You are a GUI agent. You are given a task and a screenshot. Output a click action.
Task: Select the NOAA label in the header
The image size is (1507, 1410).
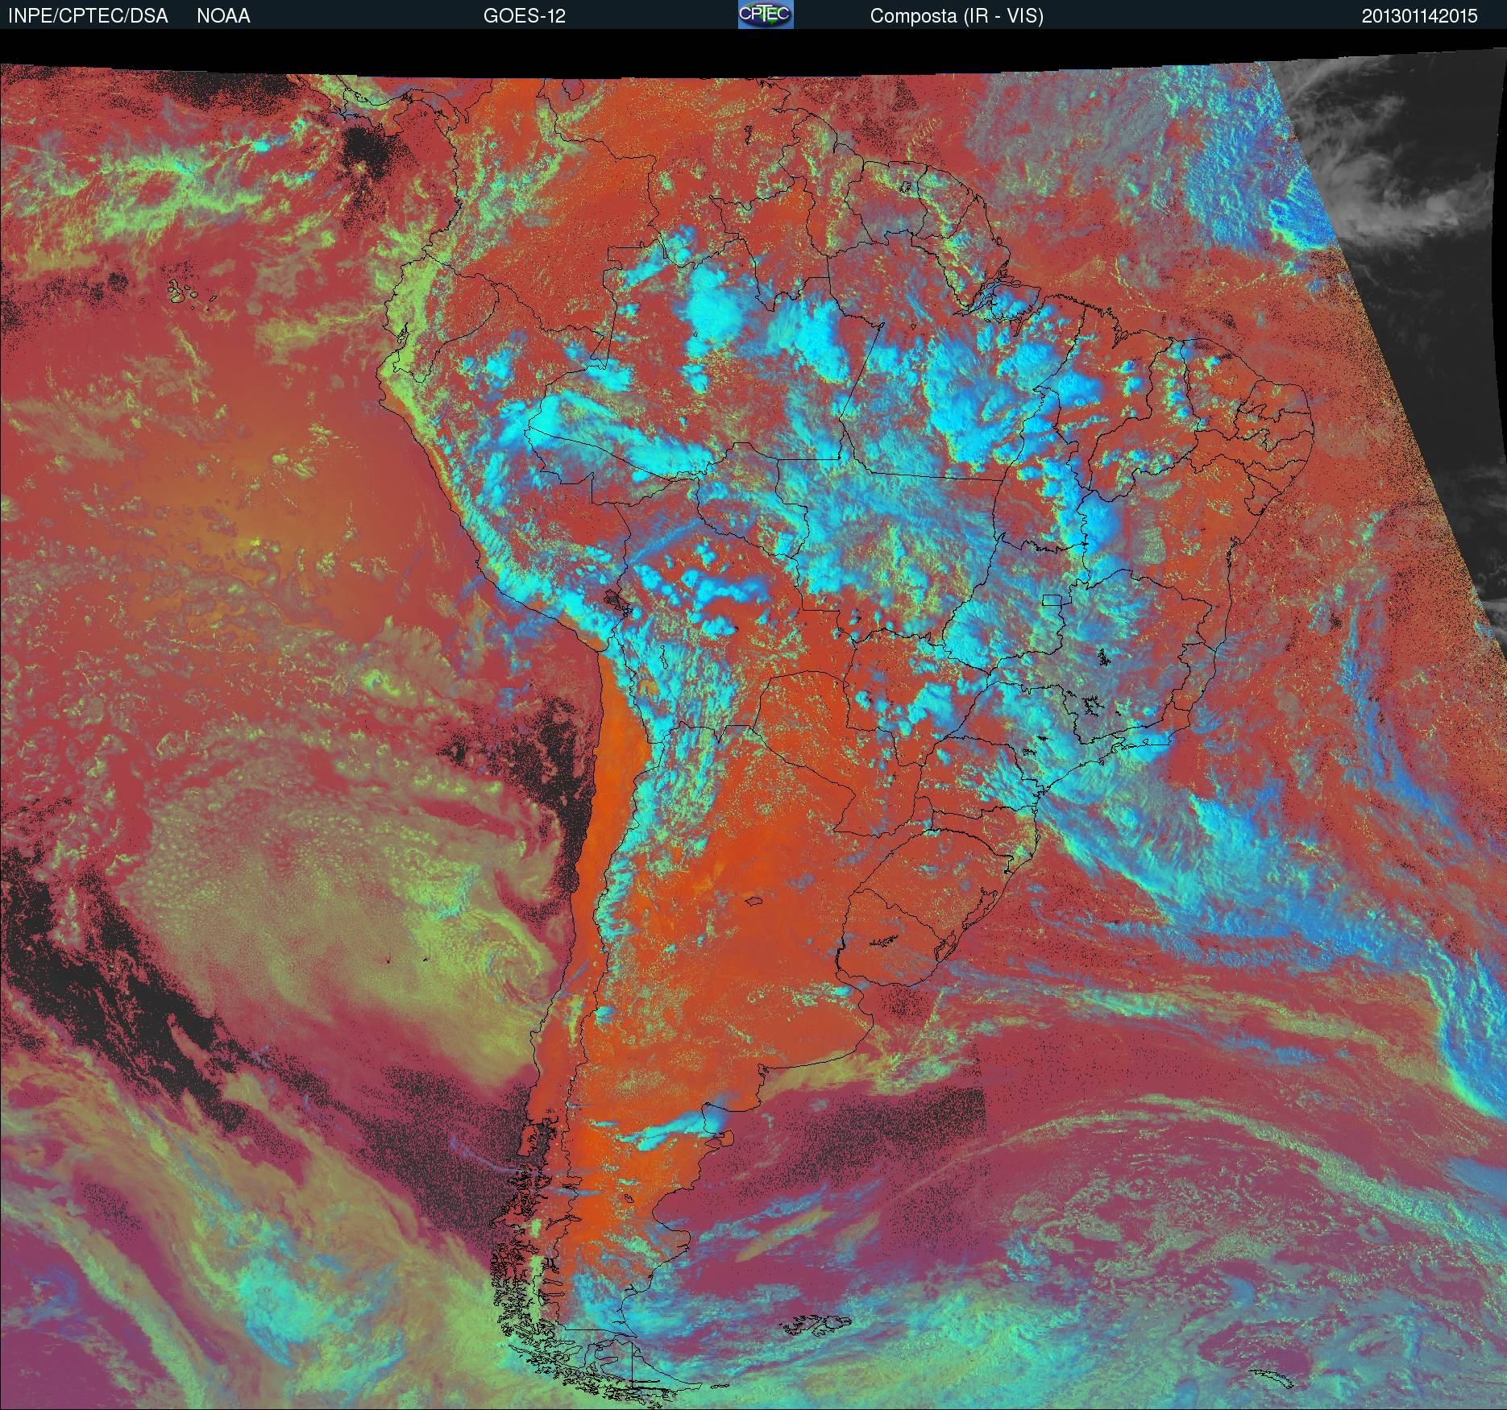click(x=223, y=16)
